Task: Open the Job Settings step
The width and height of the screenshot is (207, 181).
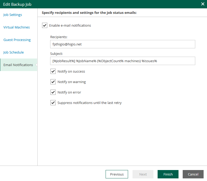Action: [13, 15]
